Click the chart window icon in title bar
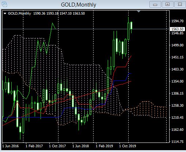 click(4, 4)
